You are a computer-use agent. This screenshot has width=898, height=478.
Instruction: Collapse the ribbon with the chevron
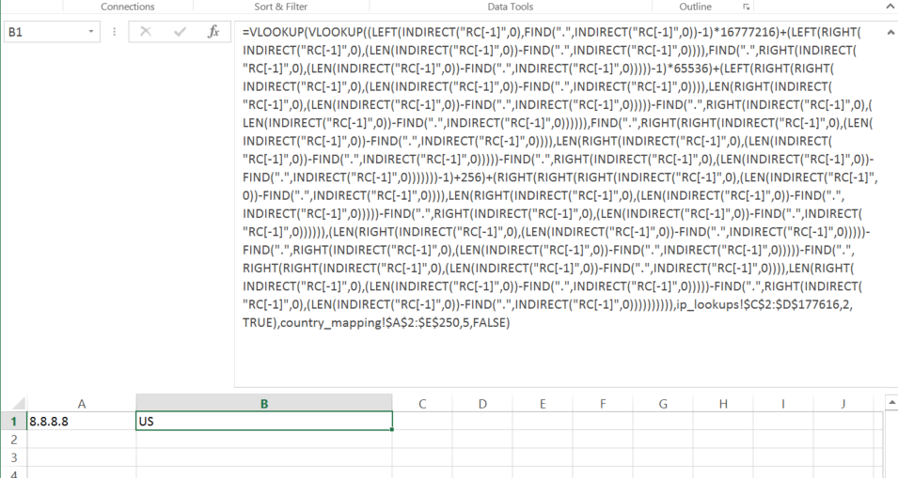tap(890, 7)
